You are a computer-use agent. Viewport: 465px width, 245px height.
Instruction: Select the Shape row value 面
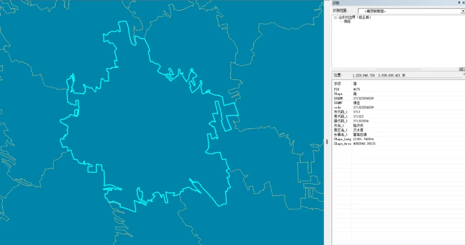[355, 94]
